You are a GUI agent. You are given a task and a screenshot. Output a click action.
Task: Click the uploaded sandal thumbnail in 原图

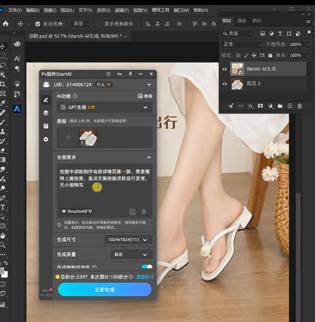pos(88,137)
